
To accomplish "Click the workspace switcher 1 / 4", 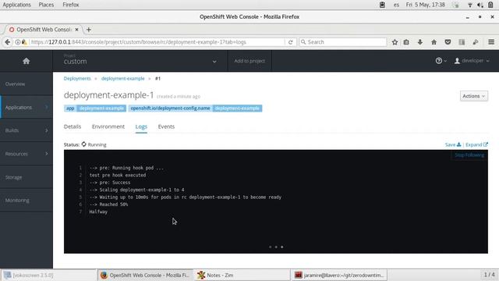I will [489, 275].
